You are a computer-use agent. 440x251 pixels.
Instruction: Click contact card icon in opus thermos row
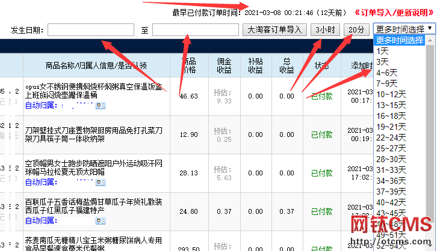101,106
